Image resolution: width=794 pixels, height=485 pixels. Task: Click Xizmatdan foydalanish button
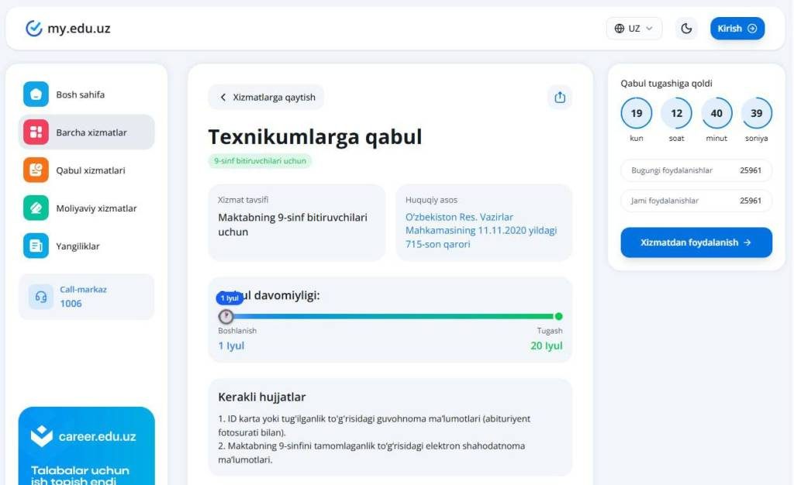[696, 242]
